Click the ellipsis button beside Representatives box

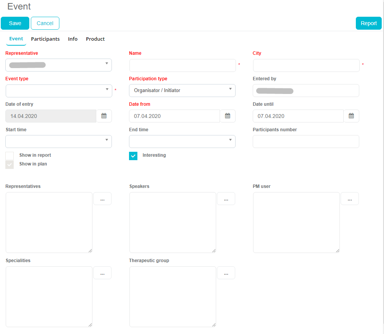click(102, 199)
